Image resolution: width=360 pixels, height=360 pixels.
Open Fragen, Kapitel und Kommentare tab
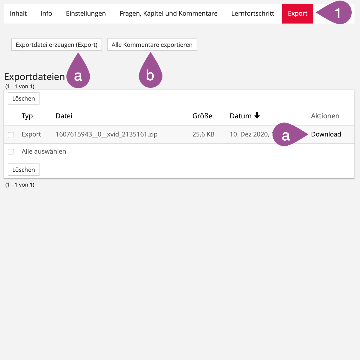coord(168,14)
